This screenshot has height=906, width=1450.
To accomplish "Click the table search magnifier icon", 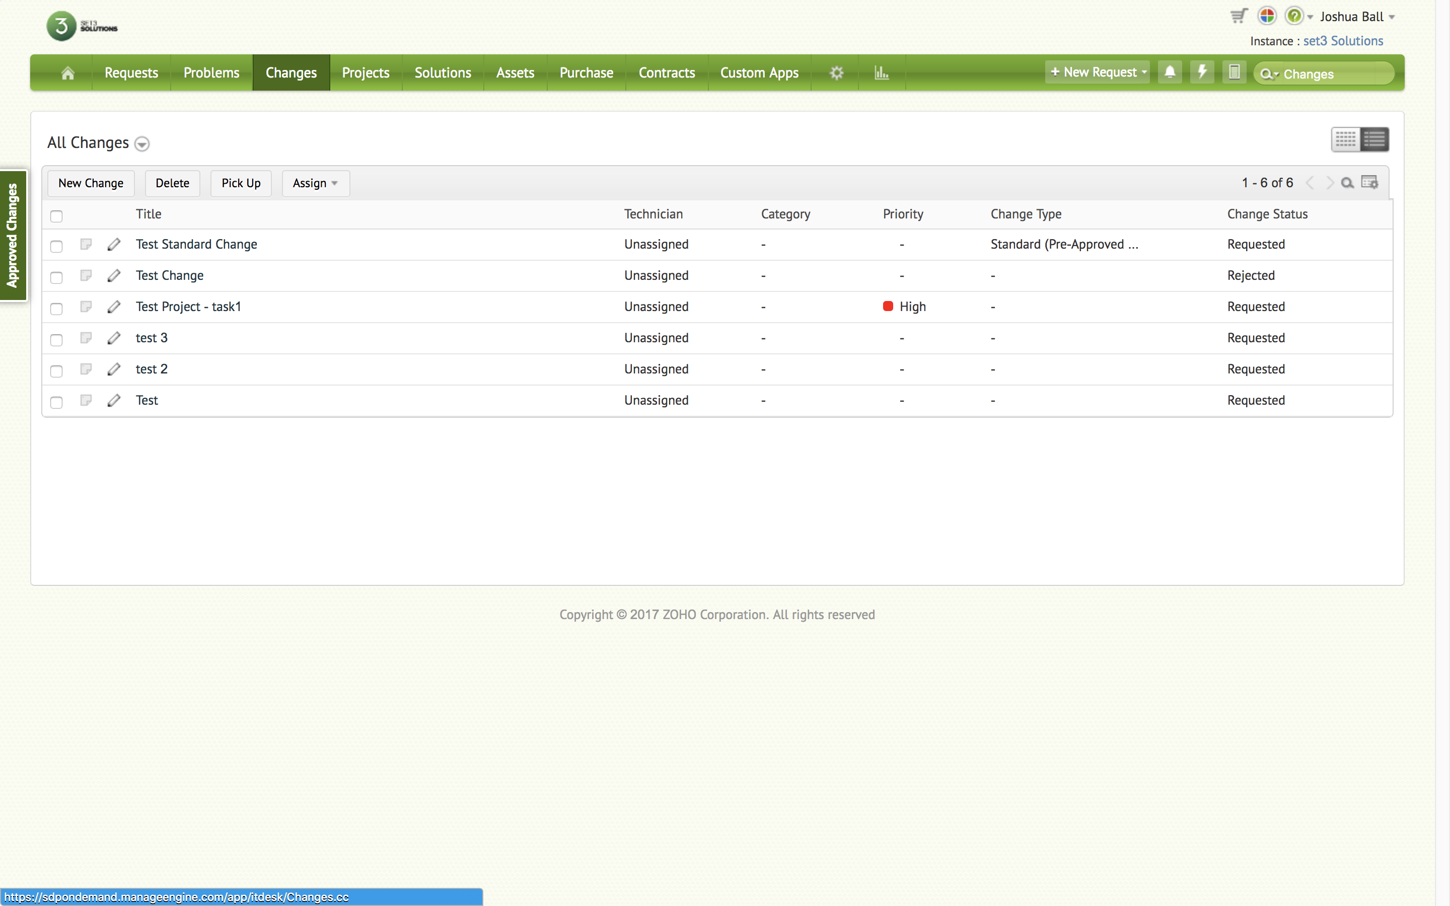I will [1347, 183].
